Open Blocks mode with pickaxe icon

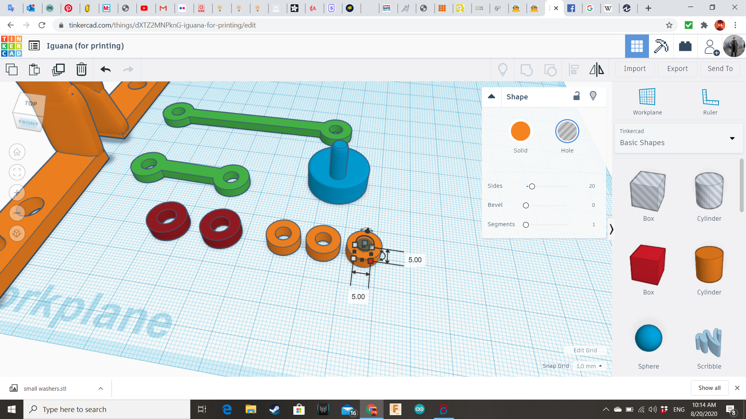tap(661, 46)
